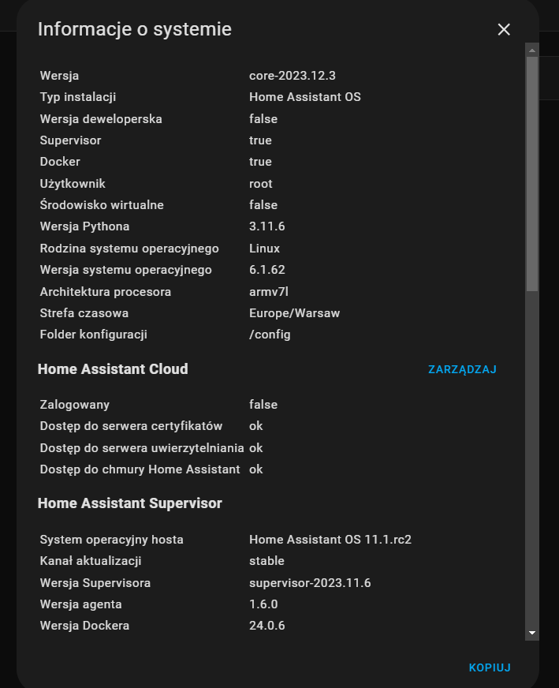
Task: Select the Python version 3.11.6 text
Action: pyautogui.click(x=267, y=226)
